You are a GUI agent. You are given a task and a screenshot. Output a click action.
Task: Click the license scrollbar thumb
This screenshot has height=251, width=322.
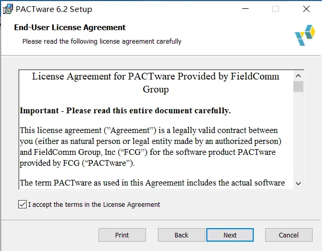point(298,86)
